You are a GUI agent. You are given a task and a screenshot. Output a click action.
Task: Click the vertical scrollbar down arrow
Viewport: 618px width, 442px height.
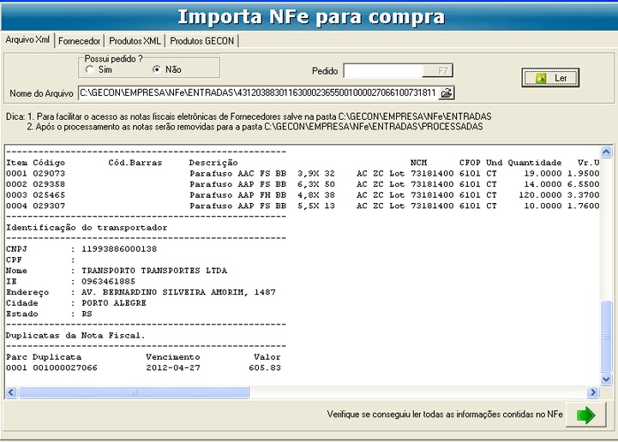click(x=606, y=379)
